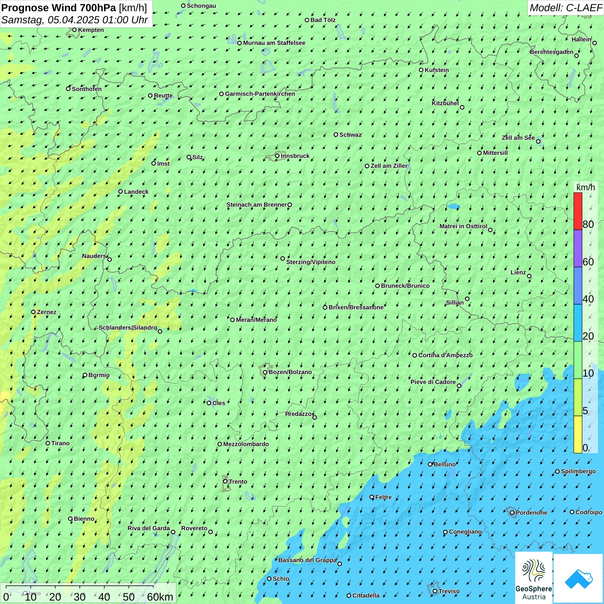Image resolution: width=604 pixels, height=604 pixels.
Task: Click the 'Feltre' label
Action: click(384, 497)
